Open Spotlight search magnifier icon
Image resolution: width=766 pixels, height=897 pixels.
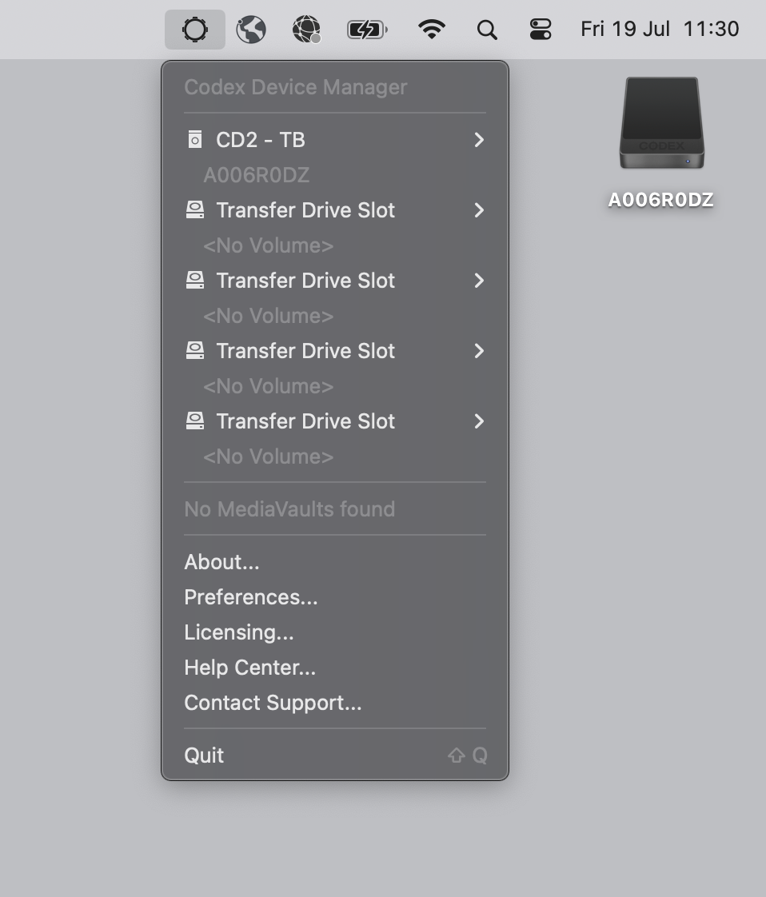click(487, 30)
